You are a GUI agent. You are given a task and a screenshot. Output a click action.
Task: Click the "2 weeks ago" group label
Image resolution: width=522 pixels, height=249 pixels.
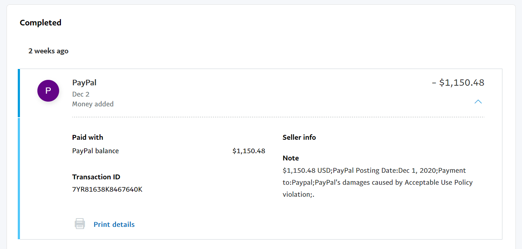48,51
